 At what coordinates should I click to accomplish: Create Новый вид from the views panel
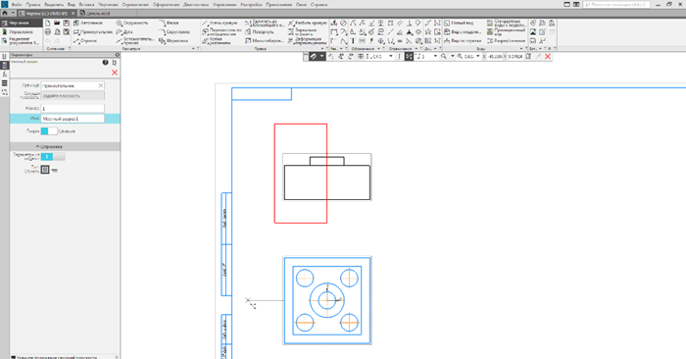[459, 23]
